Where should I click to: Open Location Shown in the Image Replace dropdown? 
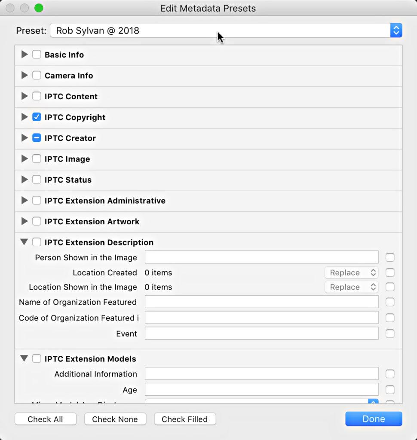click(x=351, y=287)
